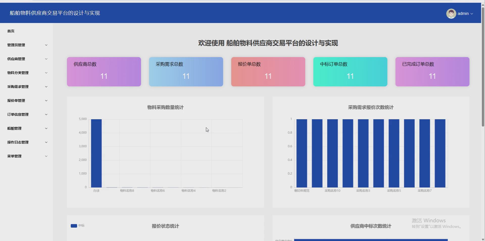
Task: Click the 采购名称10 axis label
Action: pyautogui.click(x=332, y=191)
